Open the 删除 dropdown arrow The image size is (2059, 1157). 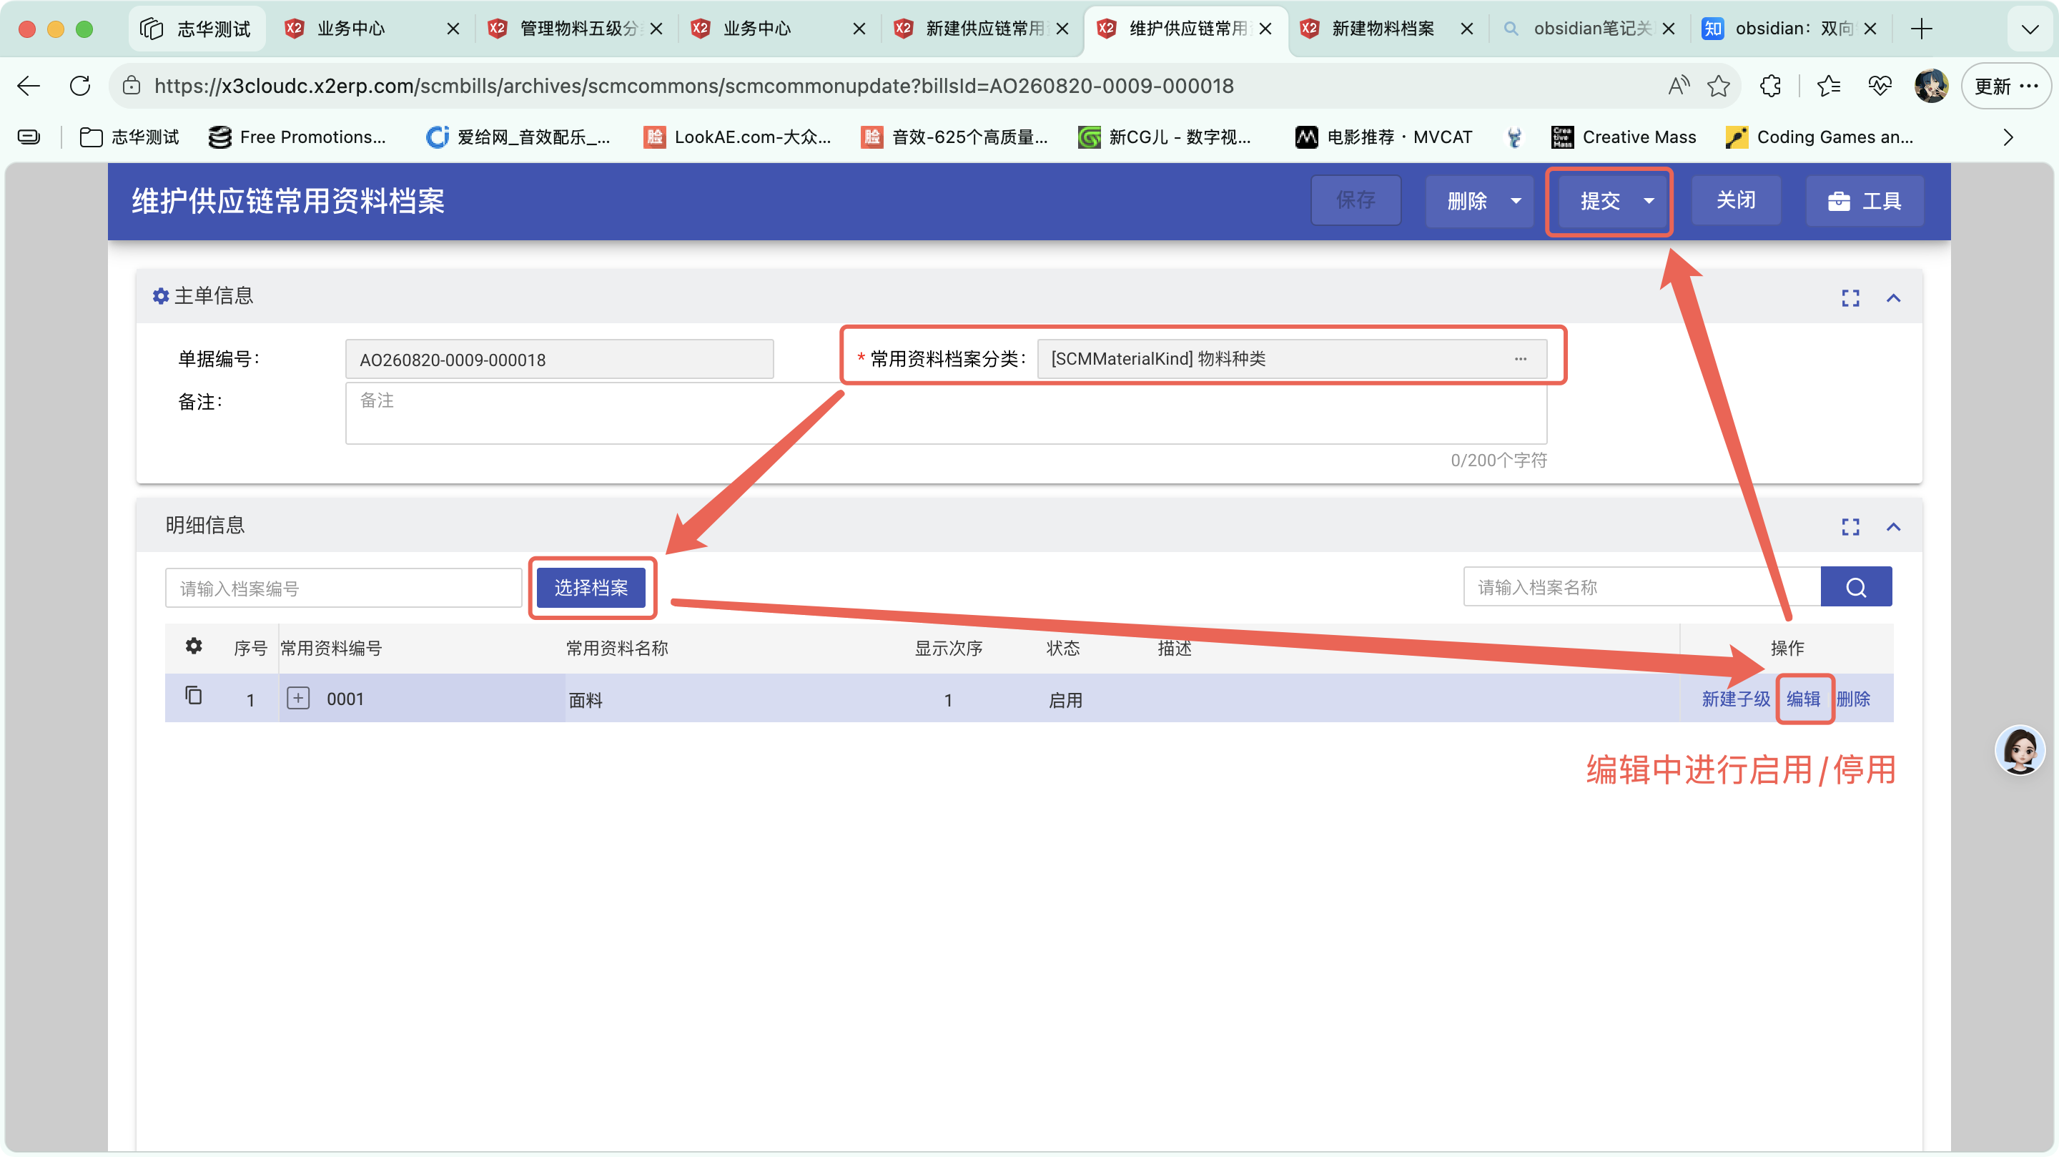(x=1516, y=201)
